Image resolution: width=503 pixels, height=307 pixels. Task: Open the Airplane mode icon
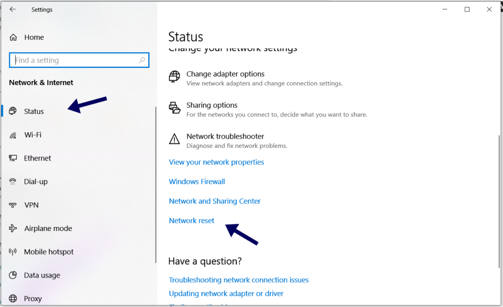tap(13, 228)
